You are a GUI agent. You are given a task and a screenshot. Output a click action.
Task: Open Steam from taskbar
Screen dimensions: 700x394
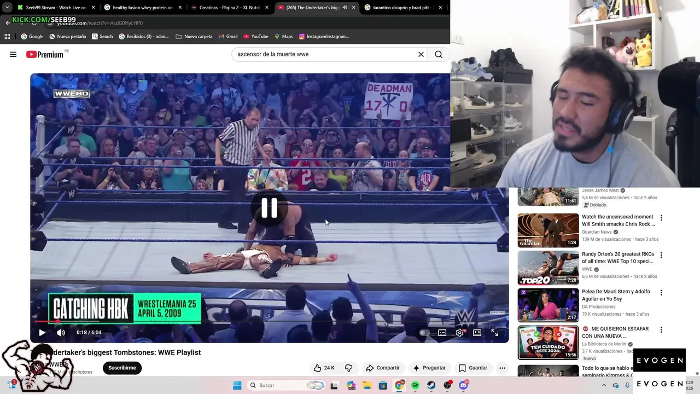coord(431,385)
